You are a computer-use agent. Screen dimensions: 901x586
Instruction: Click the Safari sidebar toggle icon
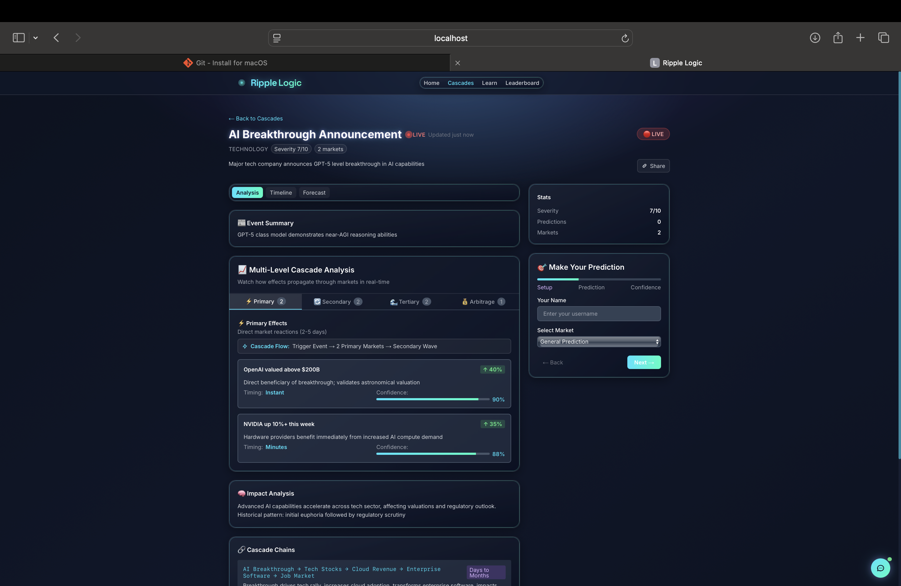tap(19, 38)
